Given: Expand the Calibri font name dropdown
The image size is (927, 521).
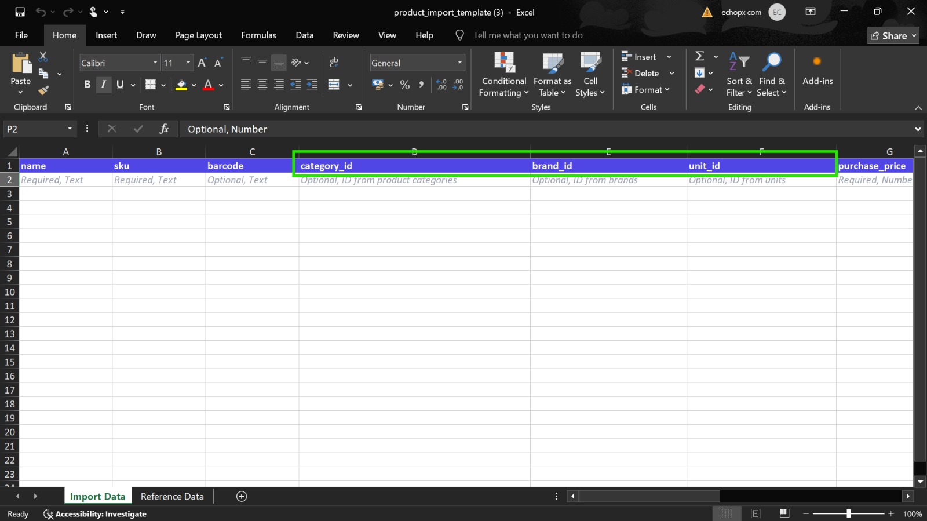Looking at the screenshot, I should click(155, 63).
